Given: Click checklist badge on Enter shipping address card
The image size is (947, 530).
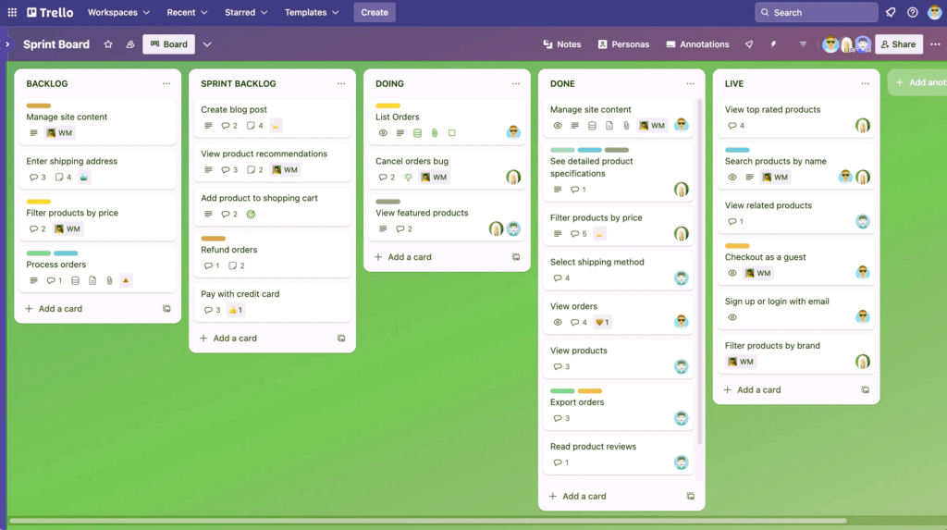Looking at the screenshot, I should click(64, 177).
